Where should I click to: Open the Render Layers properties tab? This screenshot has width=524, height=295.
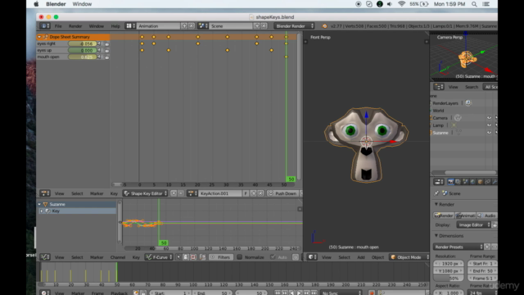point(458,182)
